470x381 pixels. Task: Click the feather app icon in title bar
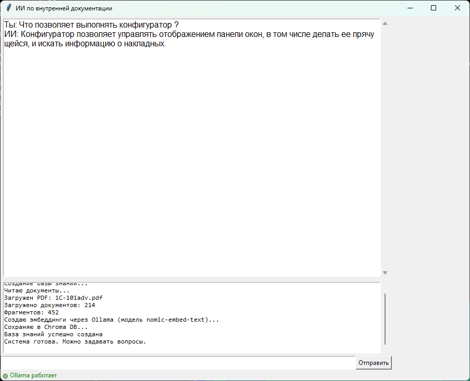coord(8,8)
